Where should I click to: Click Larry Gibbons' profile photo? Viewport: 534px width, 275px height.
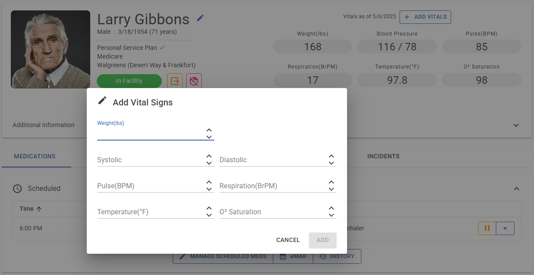pos(51,49)
